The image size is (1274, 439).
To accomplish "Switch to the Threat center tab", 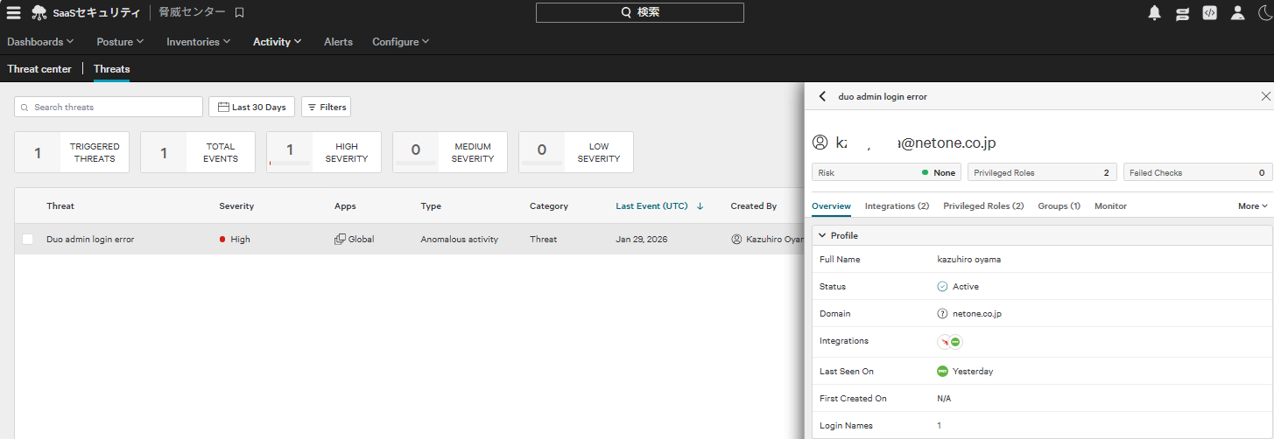I will coord(39,69).
